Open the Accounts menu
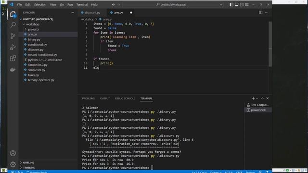This screenshot has width=308, height=173. point(13,153)
